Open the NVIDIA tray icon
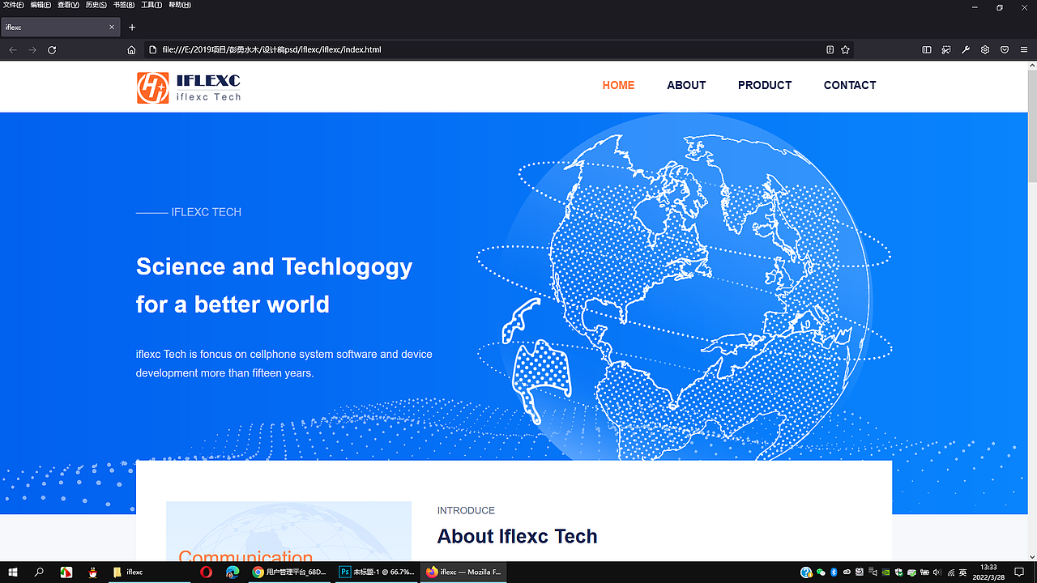Image resolution: width=1037 pixels, height=583 pixels. coord(886,572)
